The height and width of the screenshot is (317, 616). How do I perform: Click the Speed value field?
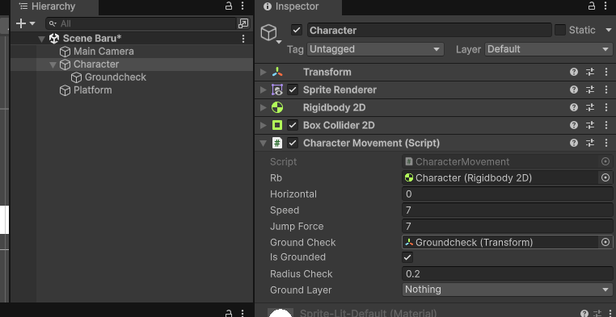point(507,210)
